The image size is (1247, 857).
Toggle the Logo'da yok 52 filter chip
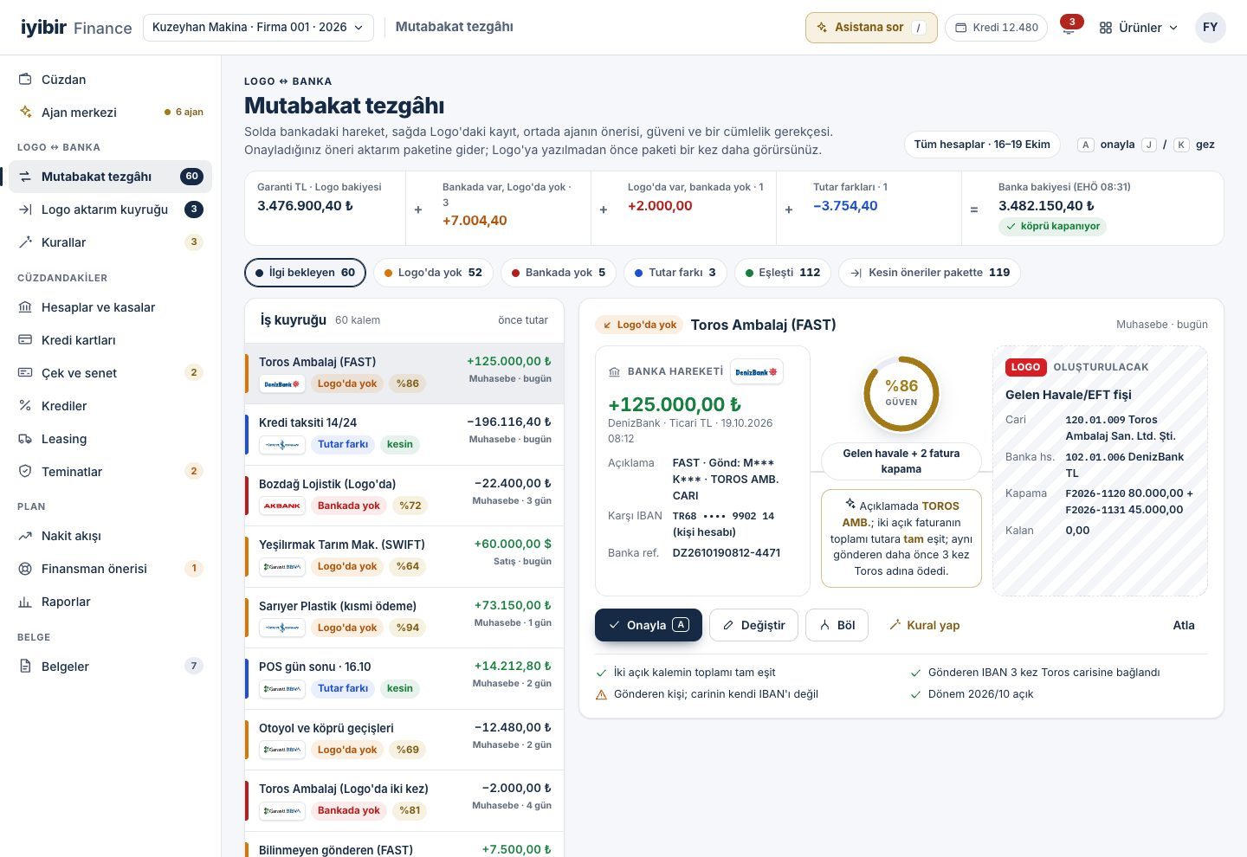point(433,273)
